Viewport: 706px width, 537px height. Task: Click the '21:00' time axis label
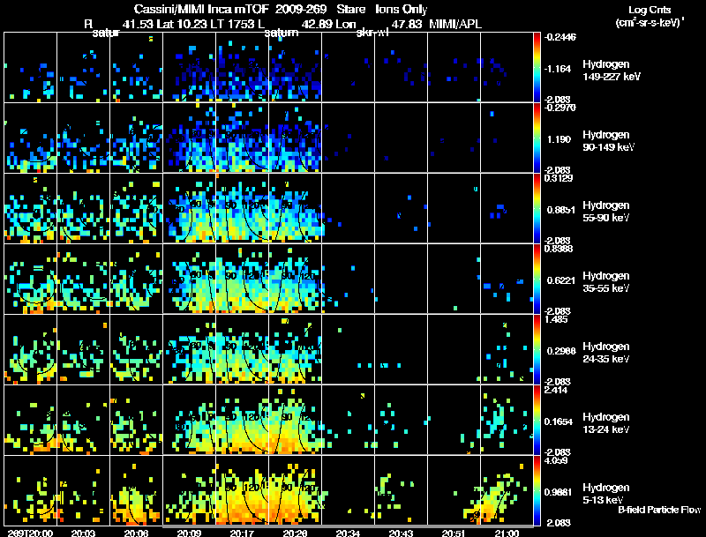point(507,533)
